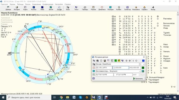Image resolution: width=179 pixels, height=100 pixels.
Task: Expand the place name dropdown
Action: coord(140,71)
